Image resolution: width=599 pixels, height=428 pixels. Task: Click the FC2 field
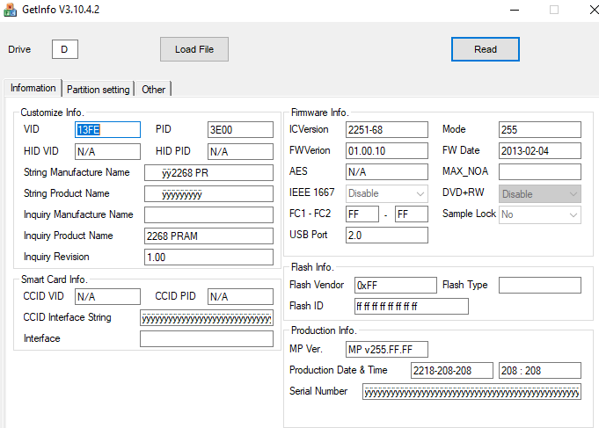click(x=411, y=214)
